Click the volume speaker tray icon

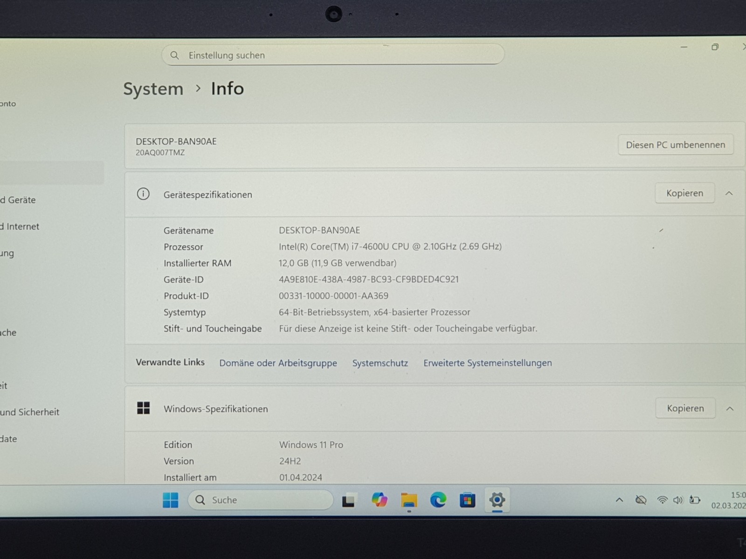click(678, 500)
